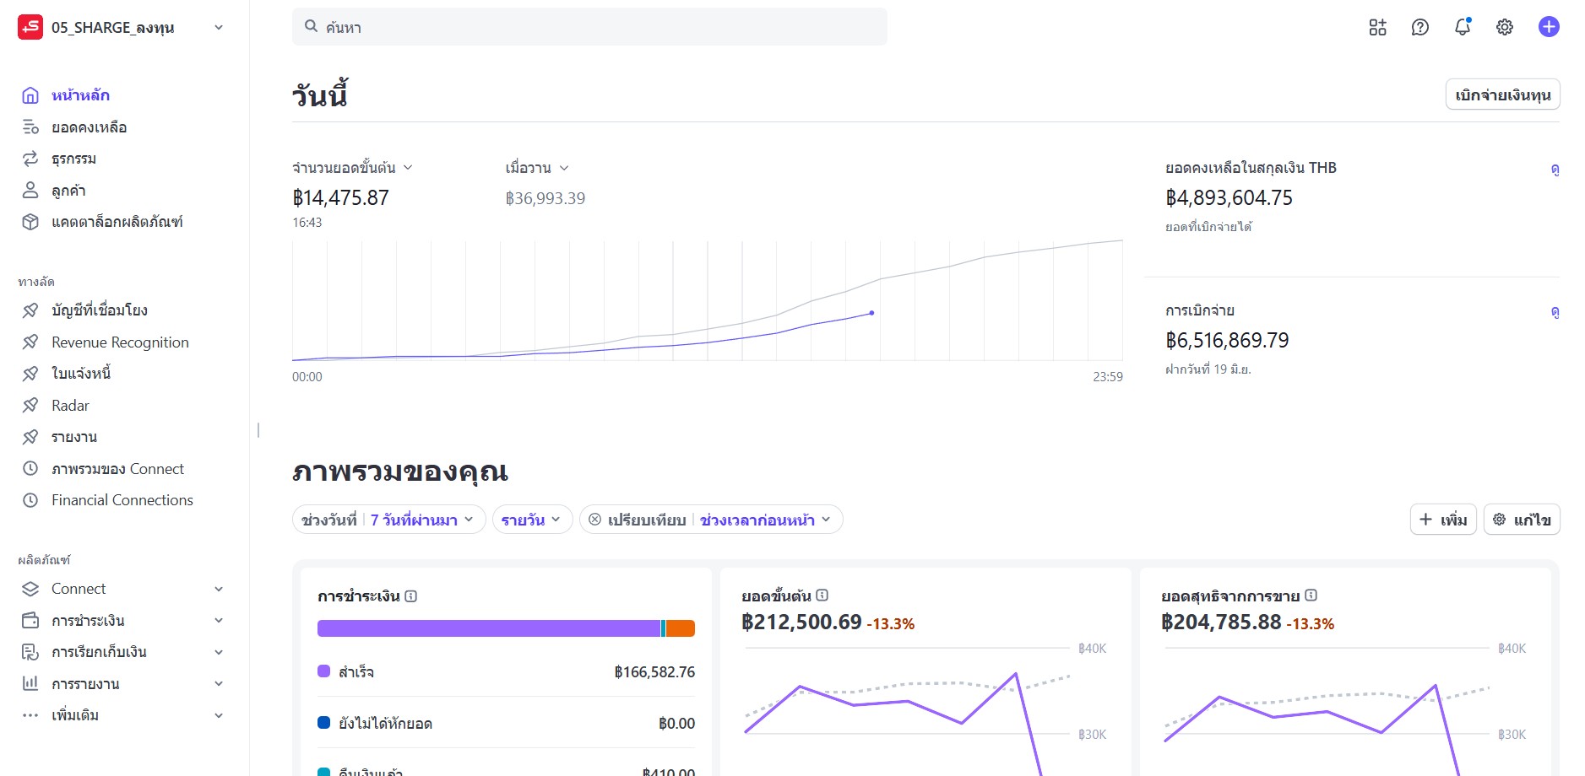This screenshot has height=776, width=1585.
Task: Click the purple payment success progress bar
Action: click(488, 628)
